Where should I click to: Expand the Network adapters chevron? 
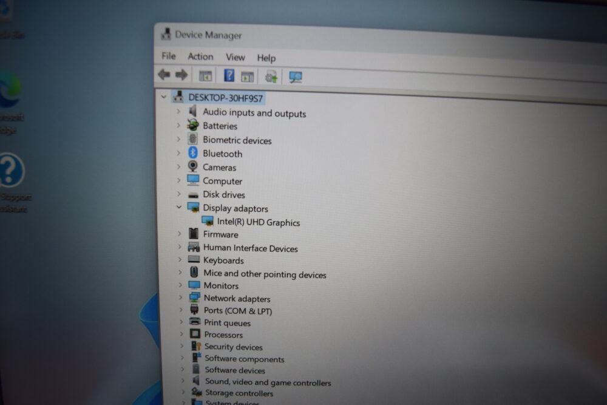coord(180,298)
